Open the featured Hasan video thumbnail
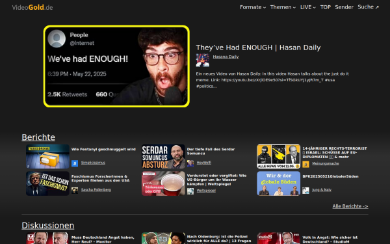 point(116,66)
